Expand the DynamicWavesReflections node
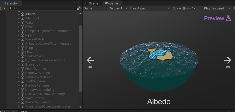 (19, 60)
